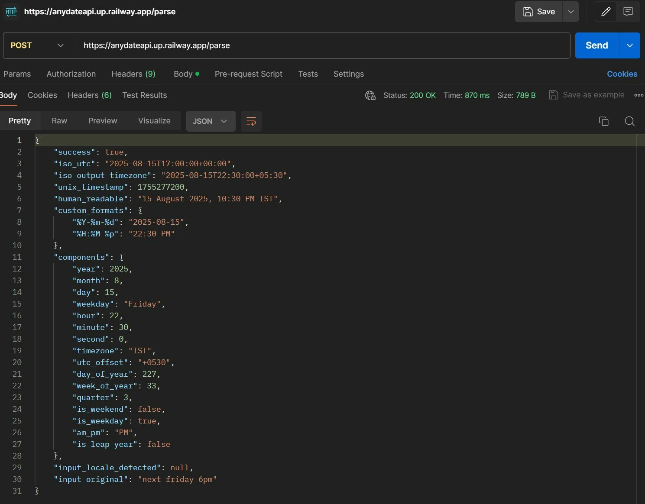This screenshot has height=504, width=645.
Task: Open the POST method dropdown
Action: 37,45
